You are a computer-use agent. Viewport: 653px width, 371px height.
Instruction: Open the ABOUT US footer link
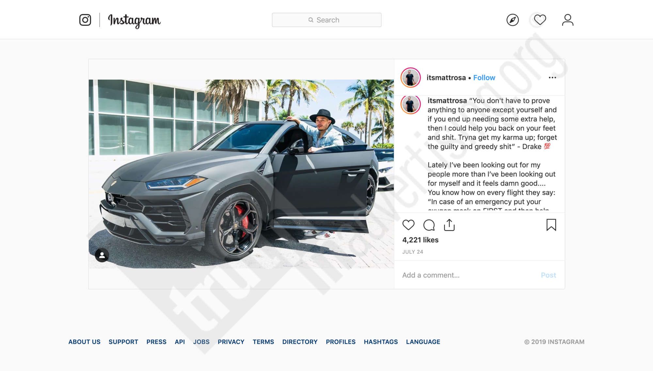[x=84, y=342]
